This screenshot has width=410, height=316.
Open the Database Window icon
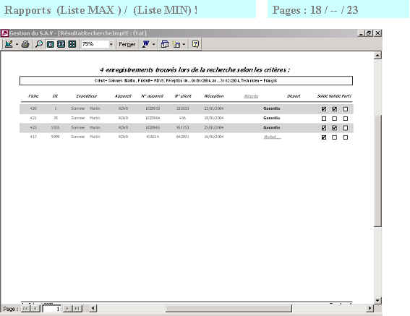point(165,44)
